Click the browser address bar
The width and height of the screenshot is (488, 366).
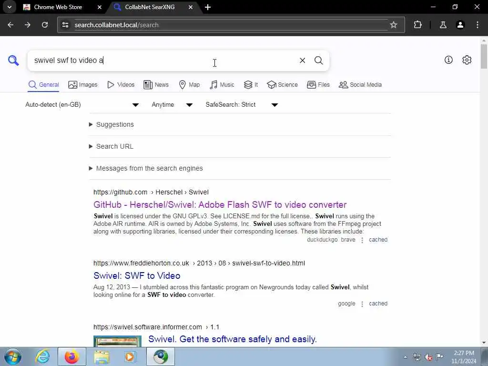[x=230, y=25]
